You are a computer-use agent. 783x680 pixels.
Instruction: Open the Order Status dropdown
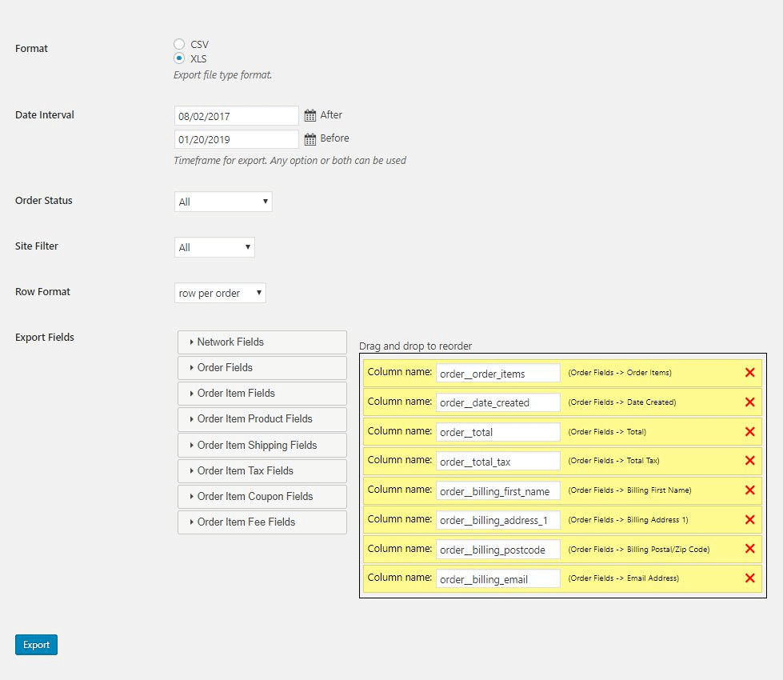222,202
